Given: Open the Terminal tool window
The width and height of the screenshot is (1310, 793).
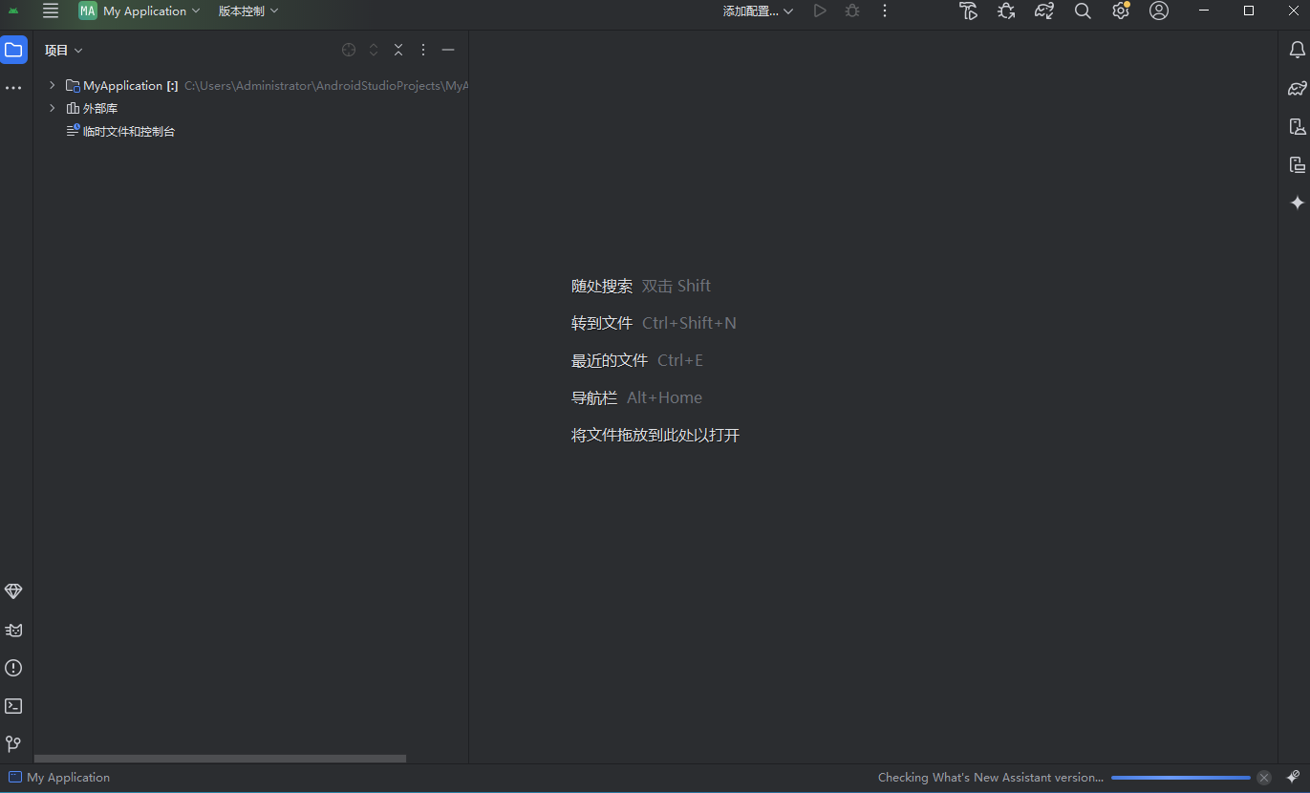Looking at the screenshot, I should [13, 706].
